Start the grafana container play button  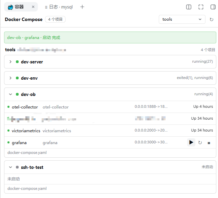point(191,142)
